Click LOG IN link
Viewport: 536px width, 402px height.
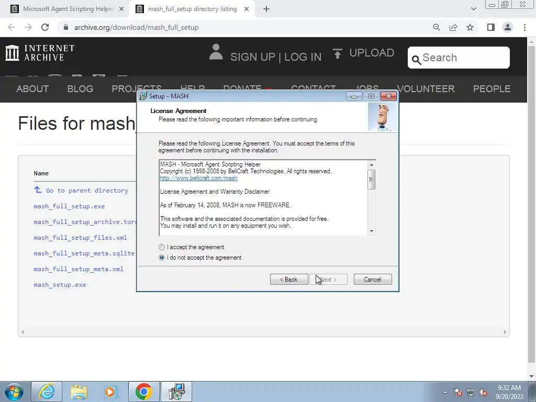pos(303,57)
